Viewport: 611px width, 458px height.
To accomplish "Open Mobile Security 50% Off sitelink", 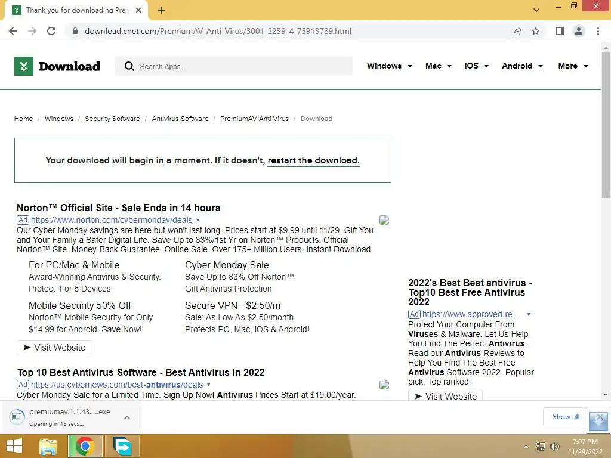I will [x=80, y=305].
